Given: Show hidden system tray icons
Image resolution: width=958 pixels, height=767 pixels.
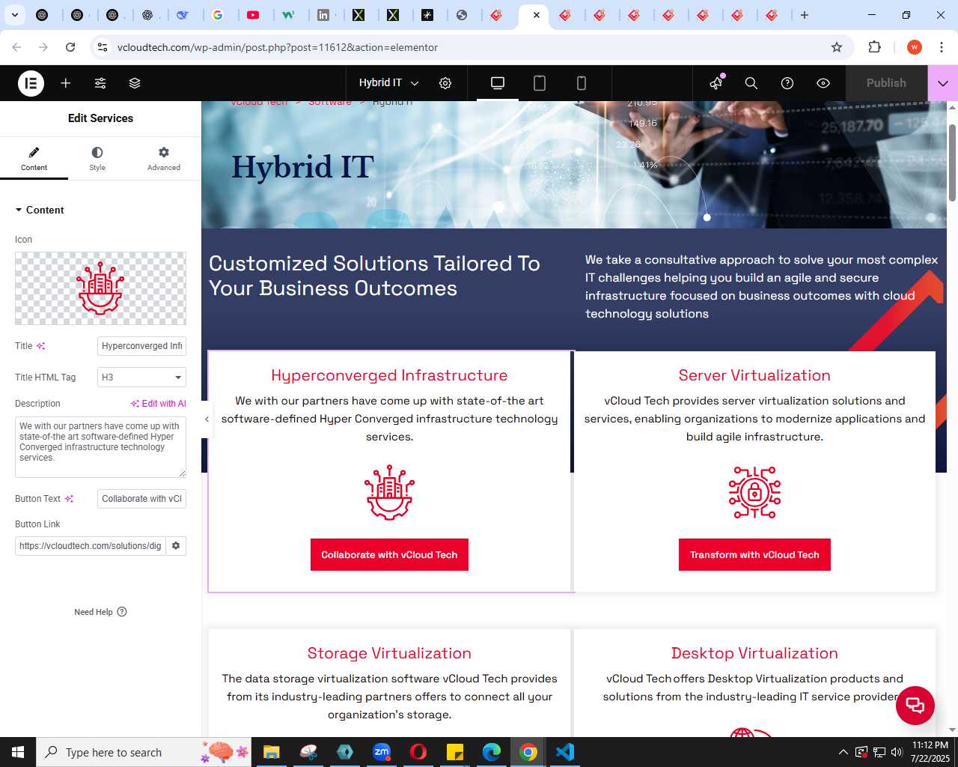Looking at the screenshot, I should (x=843, y=752).
